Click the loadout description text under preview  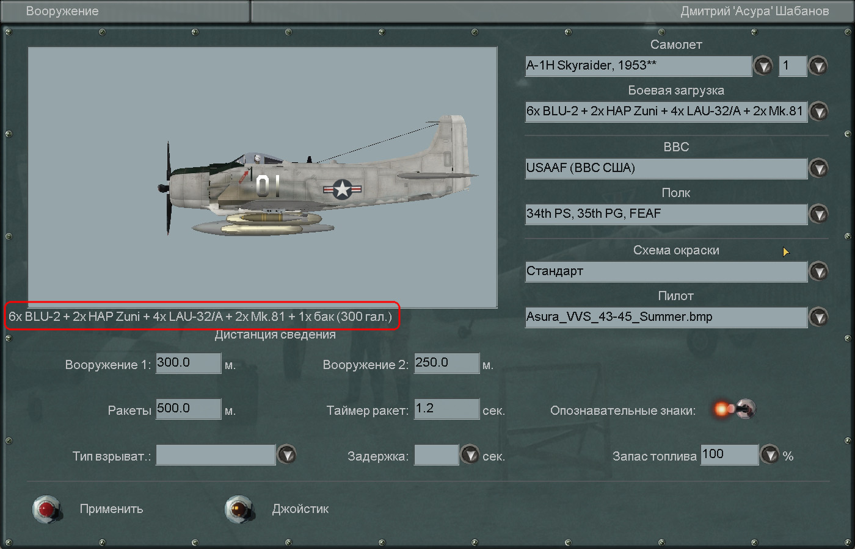[x=200, y=317]
